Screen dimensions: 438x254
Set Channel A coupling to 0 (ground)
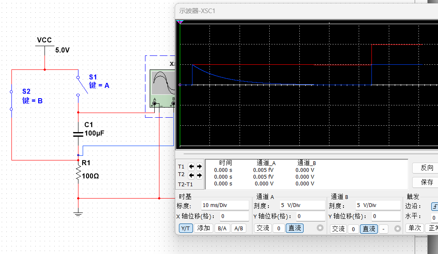tap(279, 228)
